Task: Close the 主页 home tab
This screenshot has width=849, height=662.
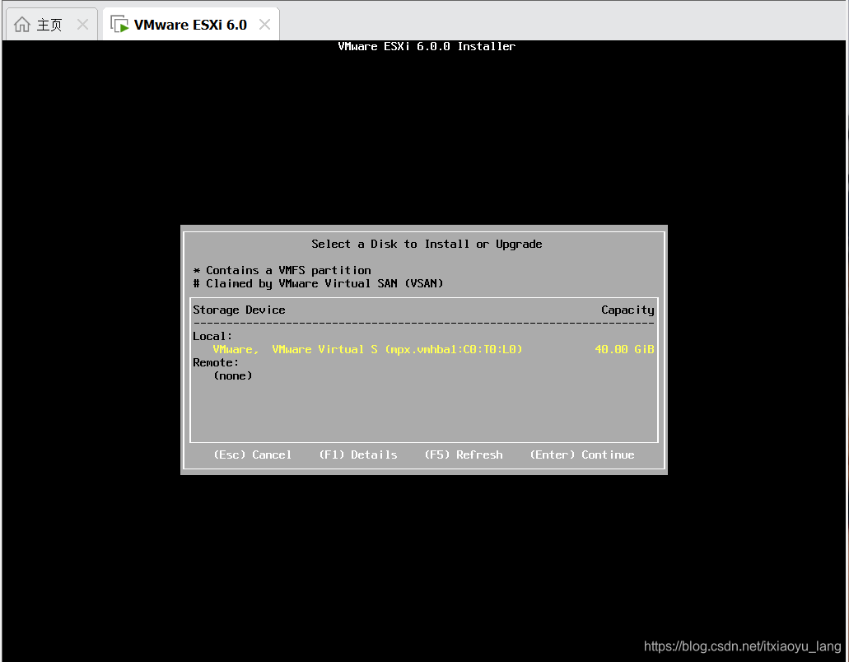Action: pyautogui.click(x=82, y=25)
